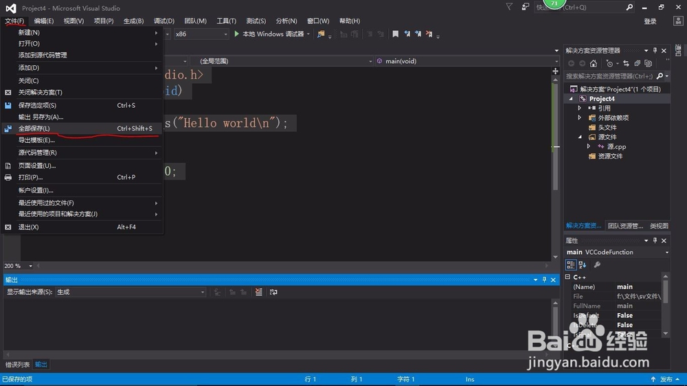Viewport: 687px width, 386px height.
Task: Open debugger target dropdown arrow
Action: tap(308, 34)
